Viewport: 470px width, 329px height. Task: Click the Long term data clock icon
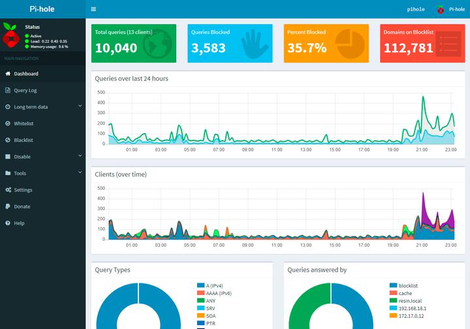(8, 106)
